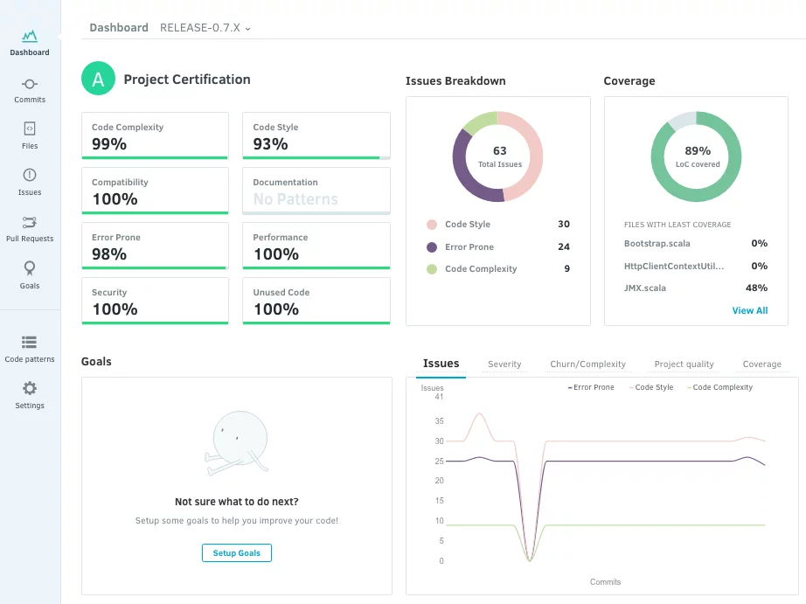Viewport: 806px width, 604px height.
Task: Click the grade A certification badge
Action: [x=98, y=80]
